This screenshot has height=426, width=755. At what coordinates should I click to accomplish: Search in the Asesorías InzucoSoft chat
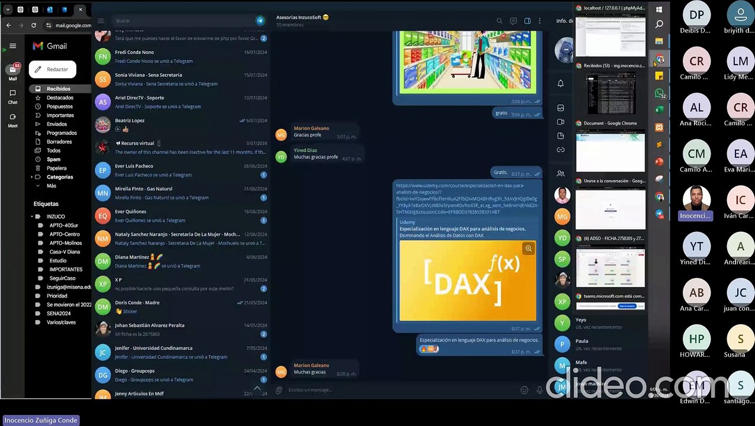pos(499,21)
